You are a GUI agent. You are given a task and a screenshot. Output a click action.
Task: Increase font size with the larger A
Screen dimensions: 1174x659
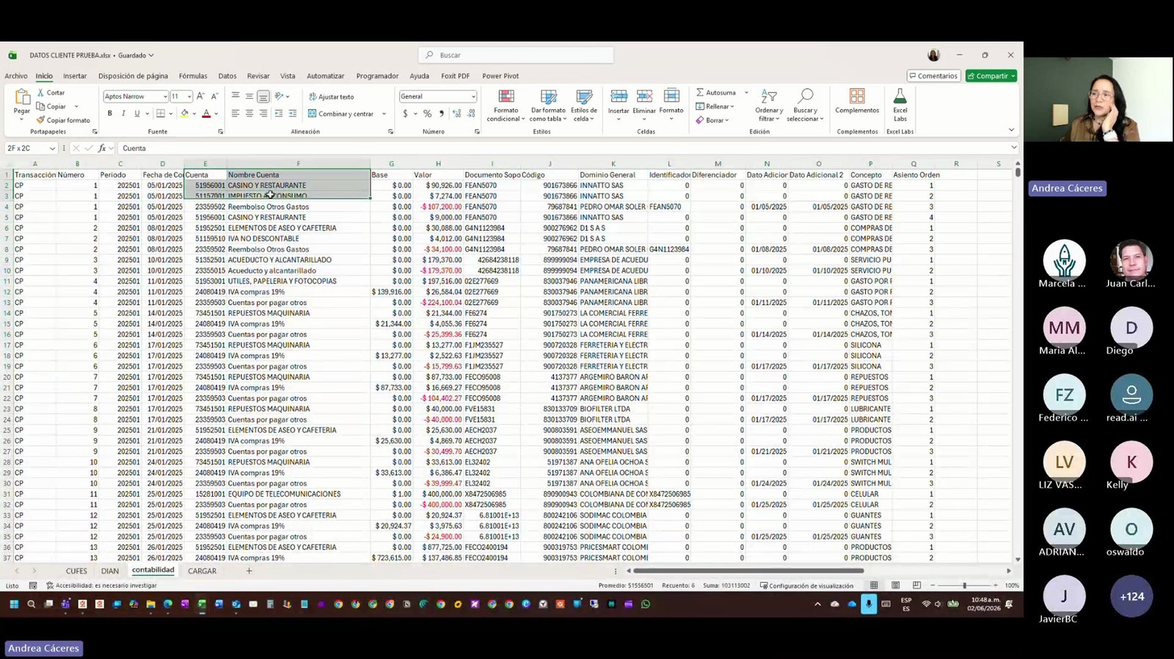pos(200,96)
